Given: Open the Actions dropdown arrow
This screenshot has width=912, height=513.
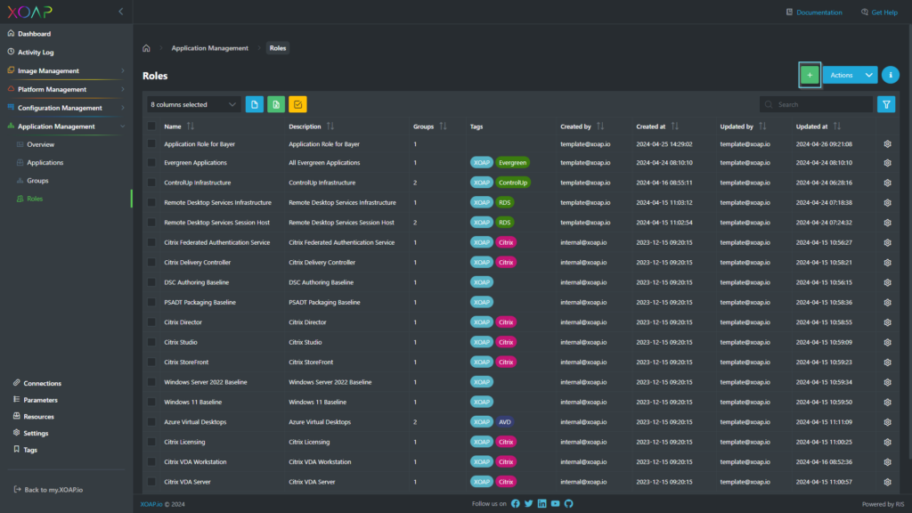Looking at the screenshot, I should 868,75.
